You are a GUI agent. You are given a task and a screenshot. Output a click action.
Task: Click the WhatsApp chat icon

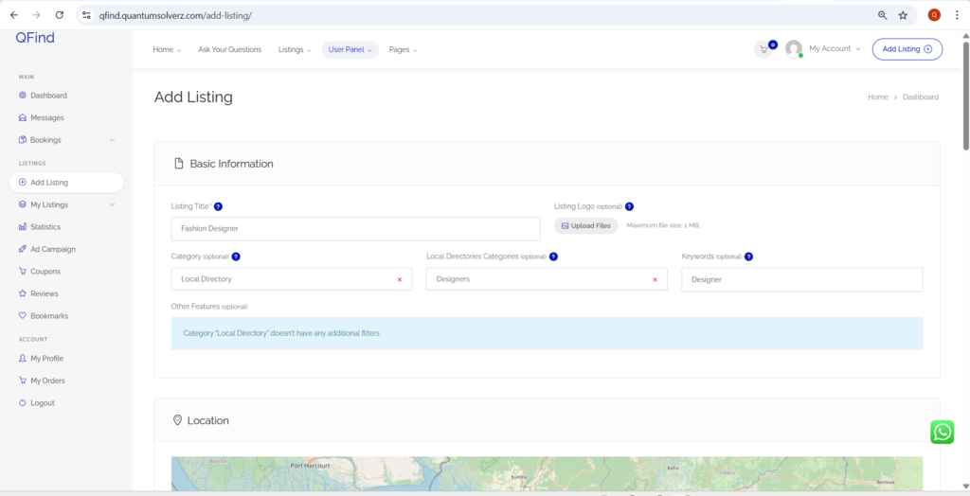pos(942,432)
